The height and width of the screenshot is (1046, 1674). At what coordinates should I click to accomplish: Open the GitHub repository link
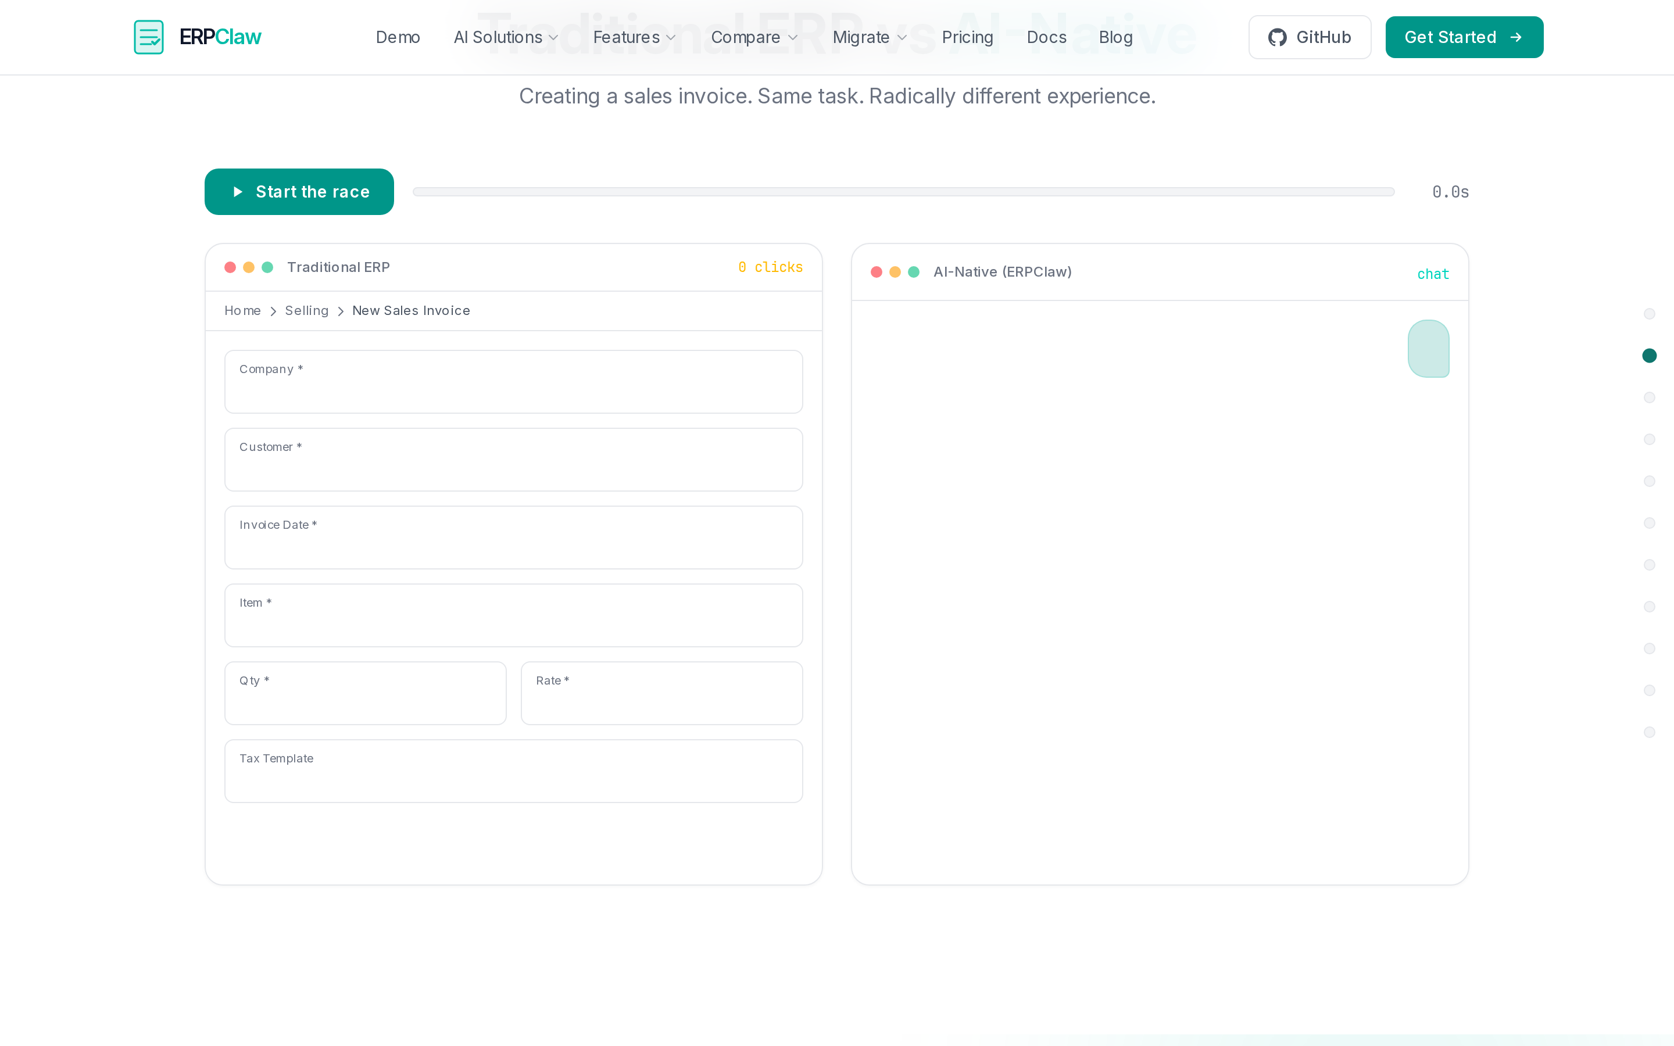(x=1310, y=37)
